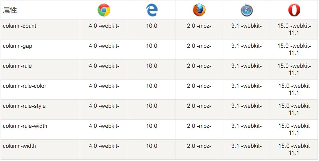This screenshot has width=319, height=161.
Task: Click the red Opera browser icon
Action: pyautogui.click(x=294, y=10)
